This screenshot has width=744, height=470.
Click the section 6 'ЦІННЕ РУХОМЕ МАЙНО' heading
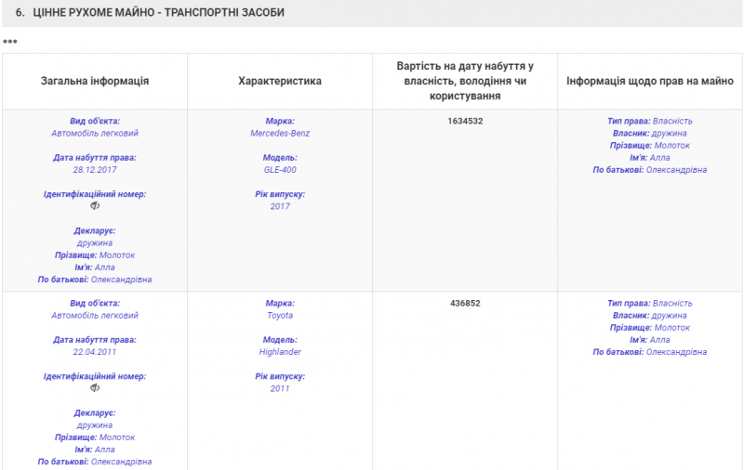(150, 13)
